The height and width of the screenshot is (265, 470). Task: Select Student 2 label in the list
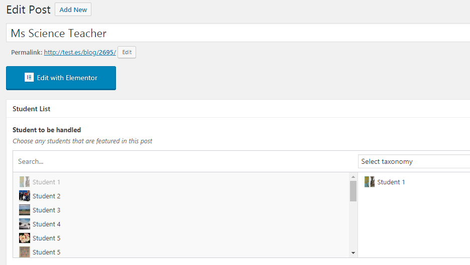point(46,196)
